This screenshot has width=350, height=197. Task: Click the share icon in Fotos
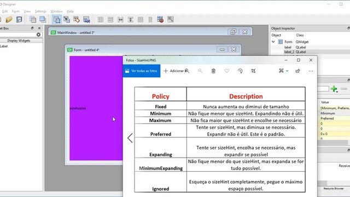297,71
